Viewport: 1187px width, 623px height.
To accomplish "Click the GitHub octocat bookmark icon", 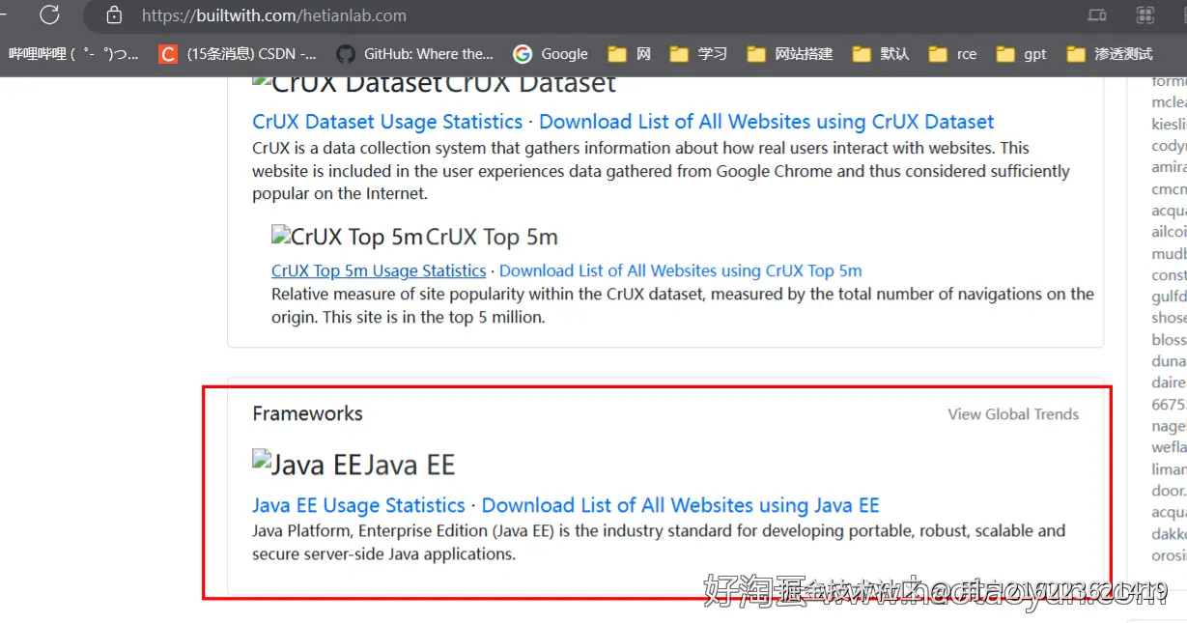I will (346, 54).
